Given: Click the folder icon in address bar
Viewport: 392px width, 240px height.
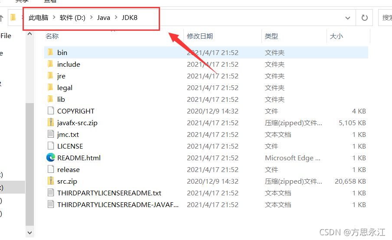Looking at the screenshot, I should coord(13,17).
